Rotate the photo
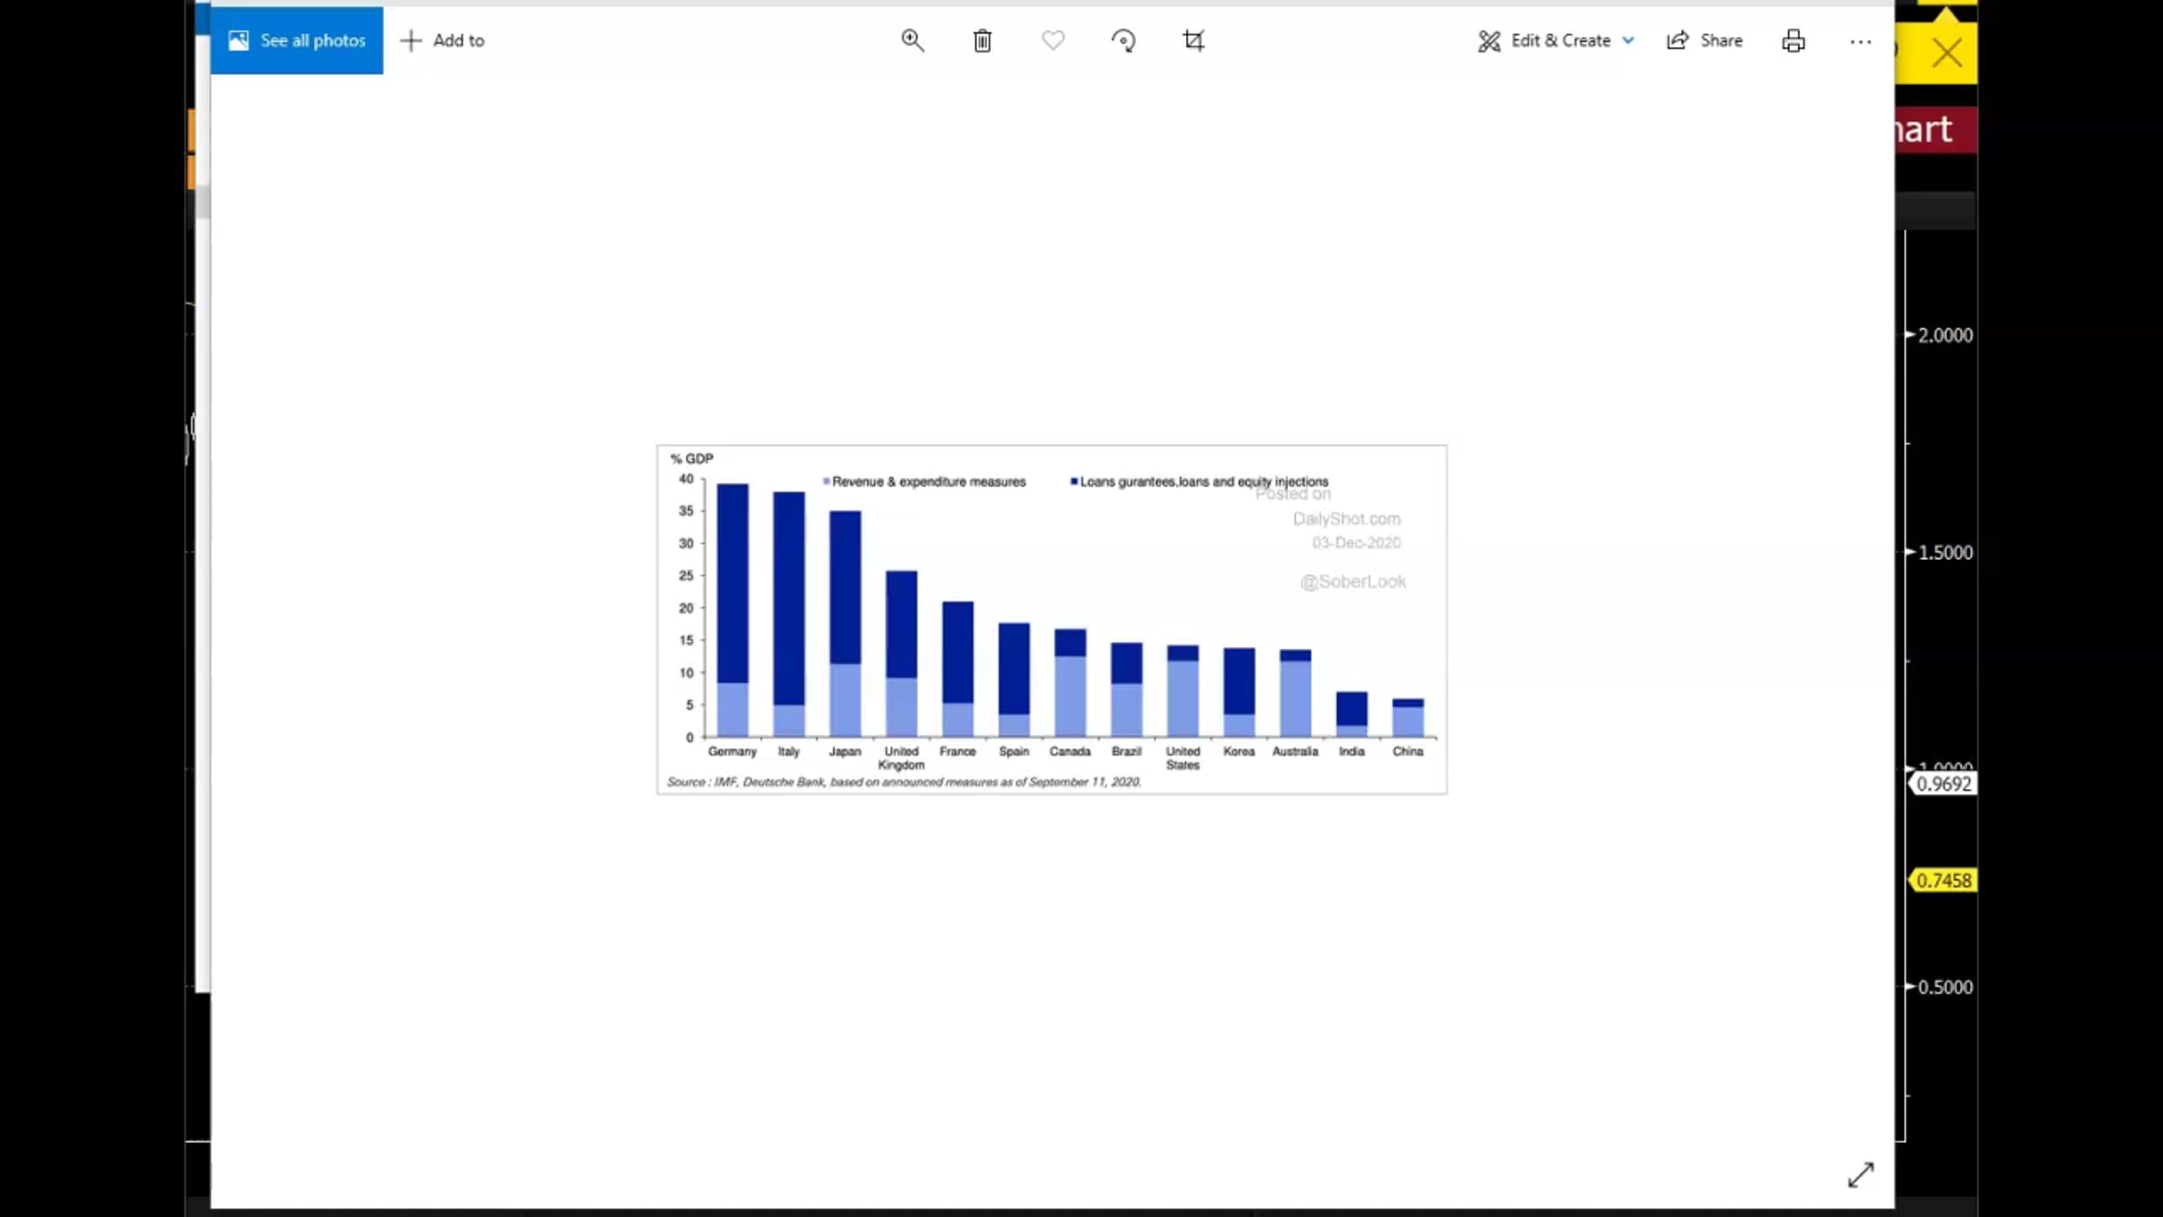 point(1123,41)
